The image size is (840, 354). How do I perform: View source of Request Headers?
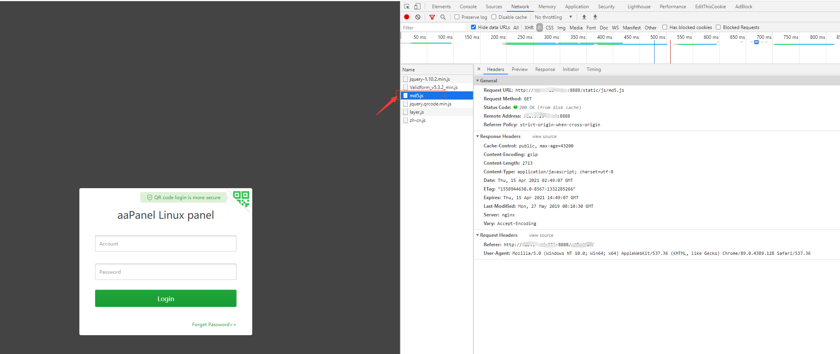click(541, 235)
